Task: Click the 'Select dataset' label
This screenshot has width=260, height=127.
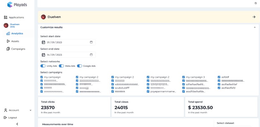Action: (225, 123)
